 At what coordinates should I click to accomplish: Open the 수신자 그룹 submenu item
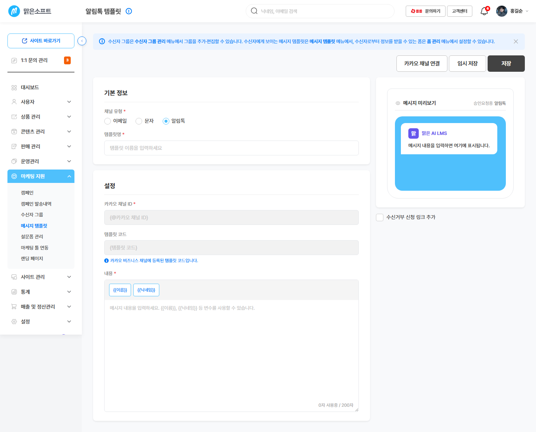[32, 215]
